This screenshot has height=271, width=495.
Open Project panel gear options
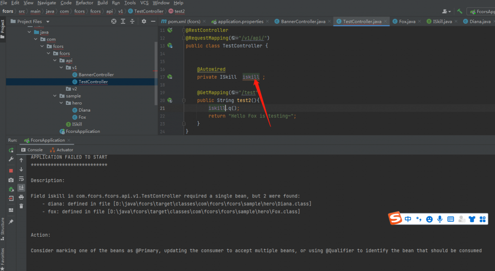click(144, 21)
